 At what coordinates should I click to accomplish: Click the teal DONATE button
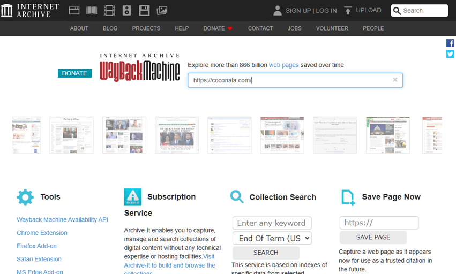point(74,73)
